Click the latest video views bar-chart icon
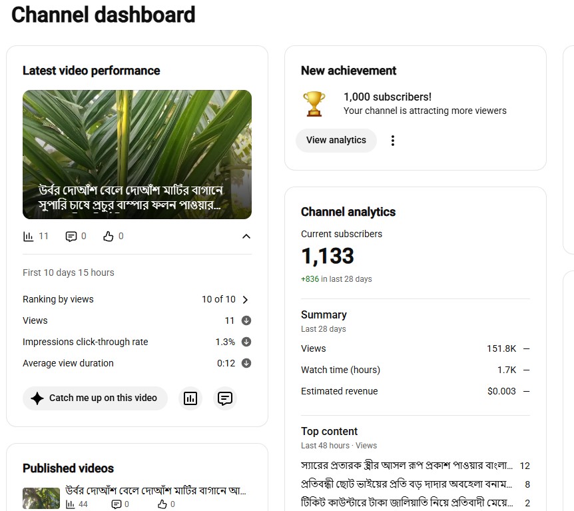Image resolution: width=574 pixels, height=511 pixels. (x=28, y=237)
